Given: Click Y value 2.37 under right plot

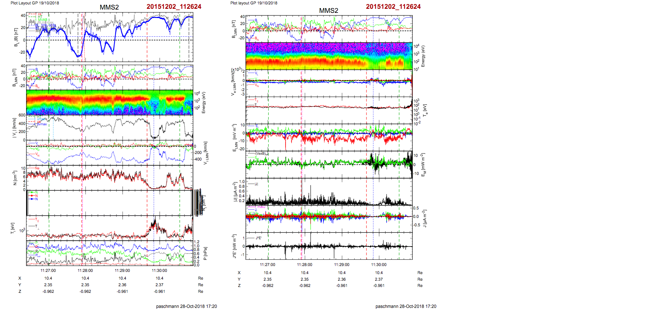Looking at the screenshot, I should [x=379, y=279].
